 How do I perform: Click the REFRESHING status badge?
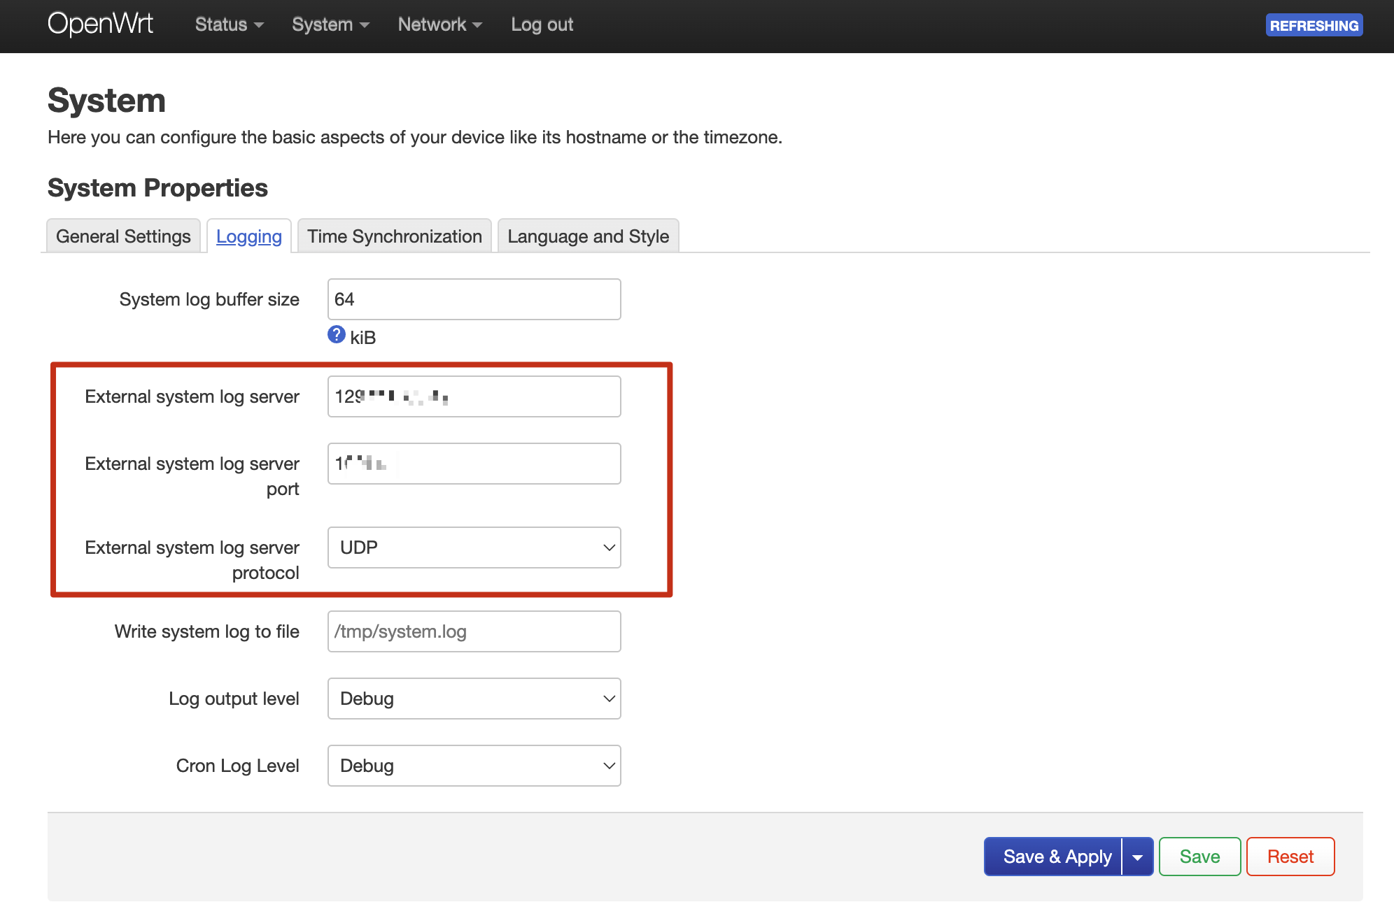(1314, 25)
